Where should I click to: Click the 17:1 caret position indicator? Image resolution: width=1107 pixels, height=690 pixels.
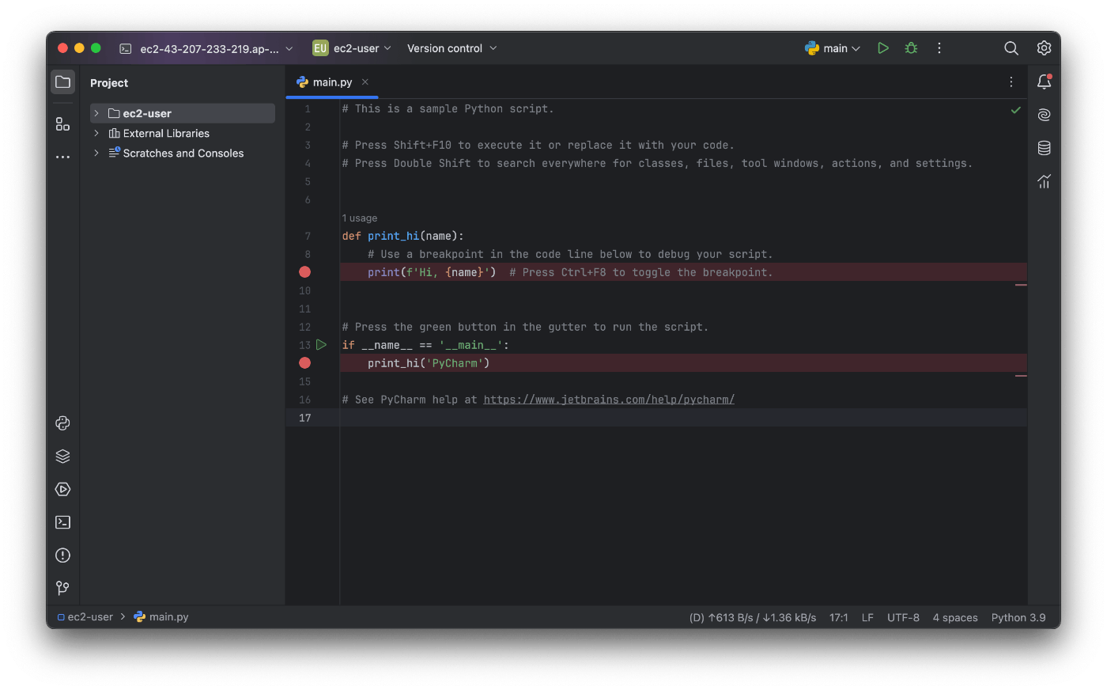[x=839, y=618]
